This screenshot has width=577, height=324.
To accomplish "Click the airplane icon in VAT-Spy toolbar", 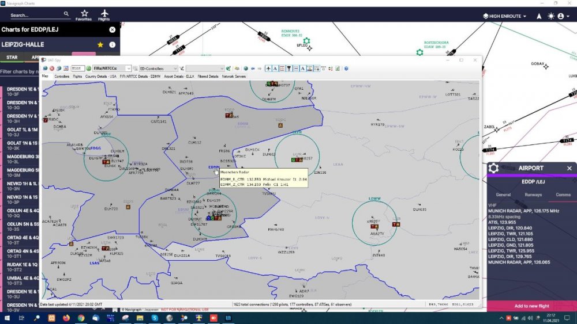I will point(269,68).
